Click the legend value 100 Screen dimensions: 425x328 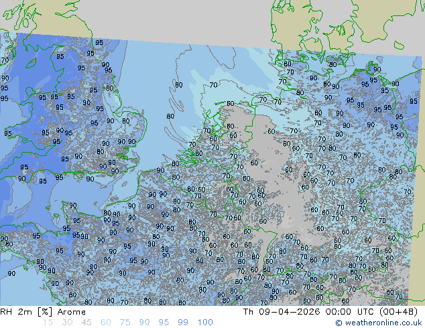(x=205, y=323)
